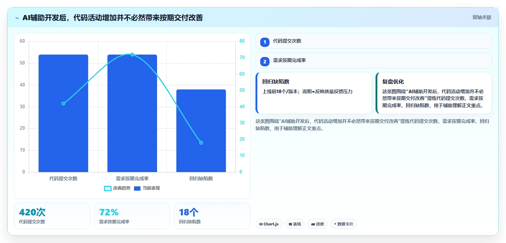
Task: Click the 表格 tag
Action: (295, 224)
